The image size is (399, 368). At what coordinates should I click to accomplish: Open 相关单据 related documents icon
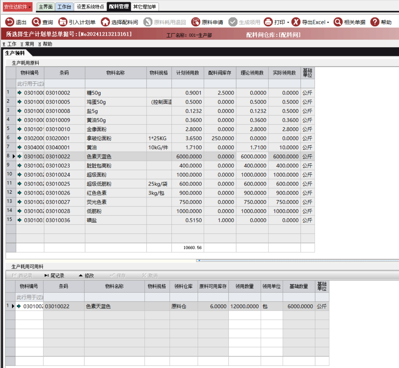[x=338, y=22]
